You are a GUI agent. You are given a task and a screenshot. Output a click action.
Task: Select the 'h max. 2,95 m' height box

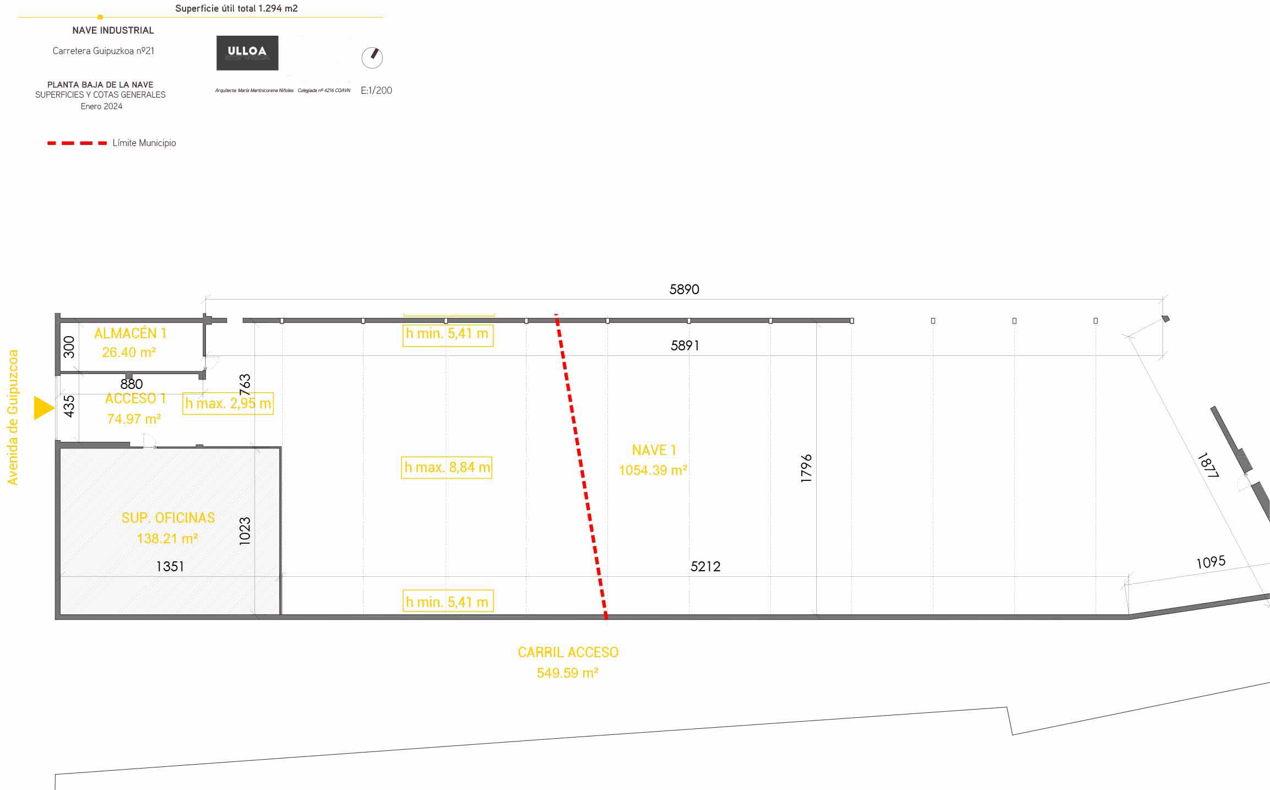[228, 404]
